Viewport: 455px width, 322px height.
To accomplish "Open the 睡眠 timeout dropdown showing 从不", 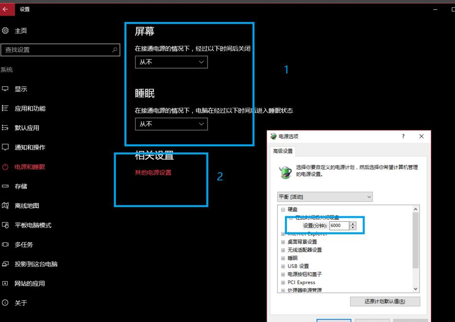I will tap(171, 124).
